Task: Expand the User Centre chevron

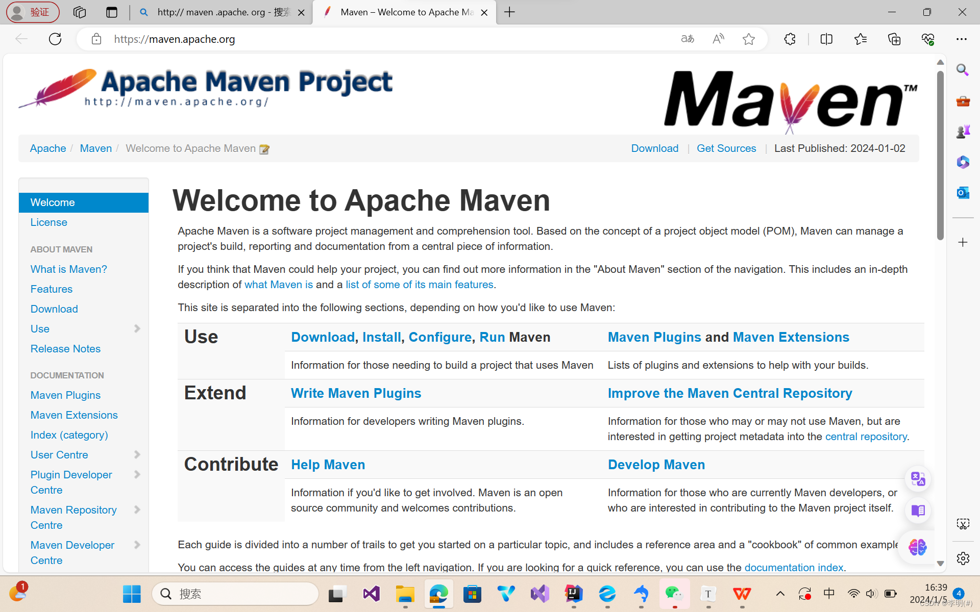Action: (x=137, y=454)
